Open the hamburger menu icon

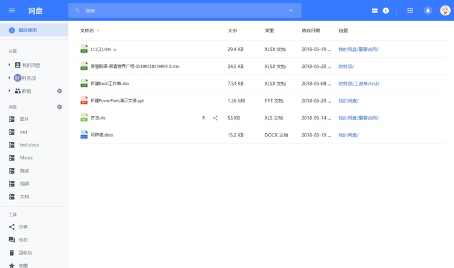(x=12, y=11)
